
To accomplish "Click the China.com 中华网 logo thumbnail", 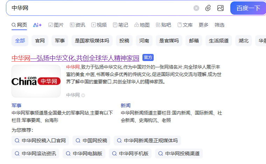I will click(x=36, y=81).
